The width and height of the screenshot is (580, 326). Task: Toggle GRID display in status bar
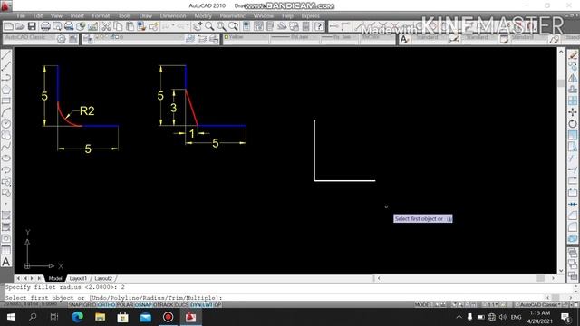coord(89,305)
